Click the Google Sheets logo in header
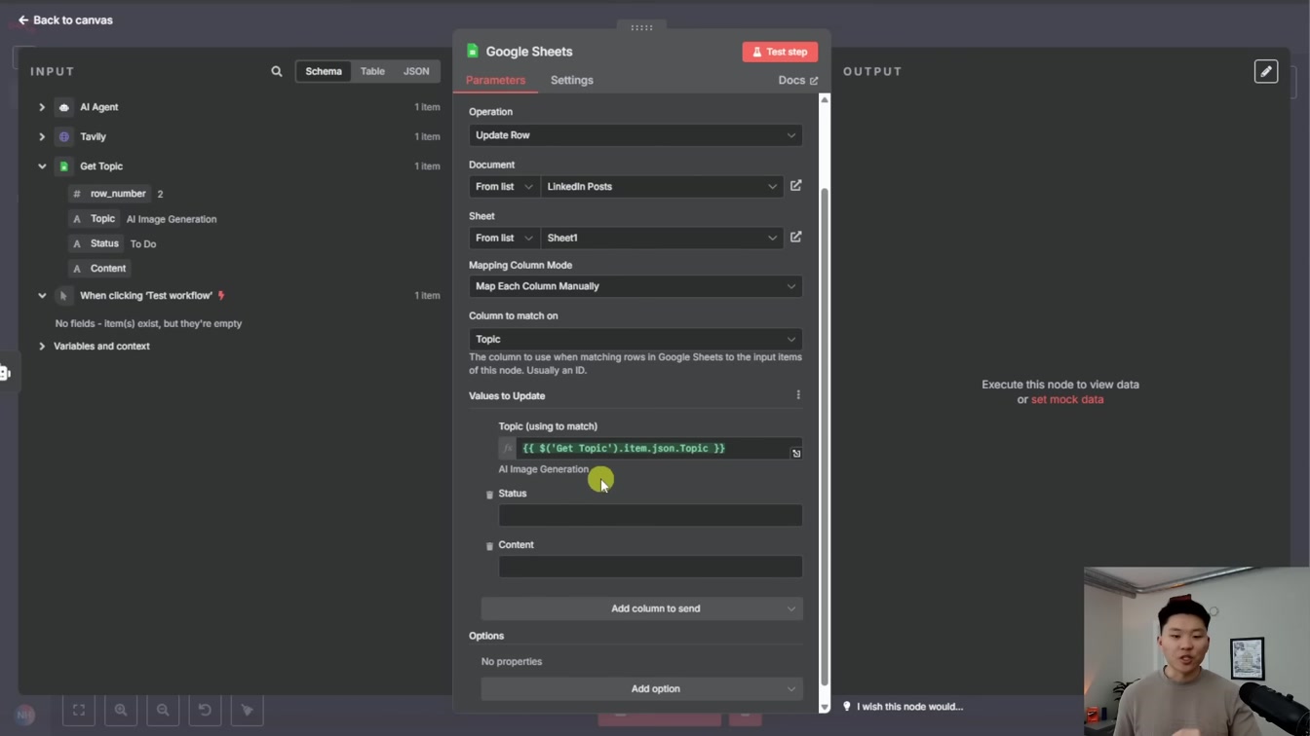 [473, 52]
